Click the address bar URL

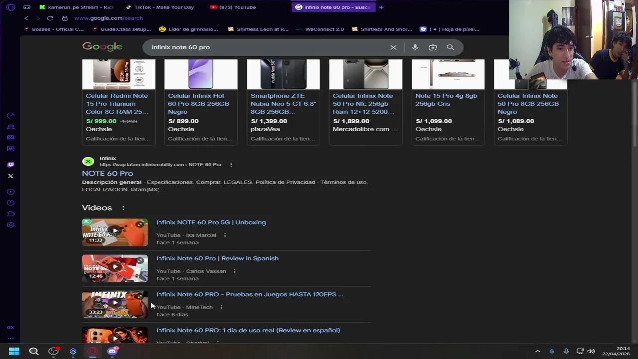click(x=109, y=18)
